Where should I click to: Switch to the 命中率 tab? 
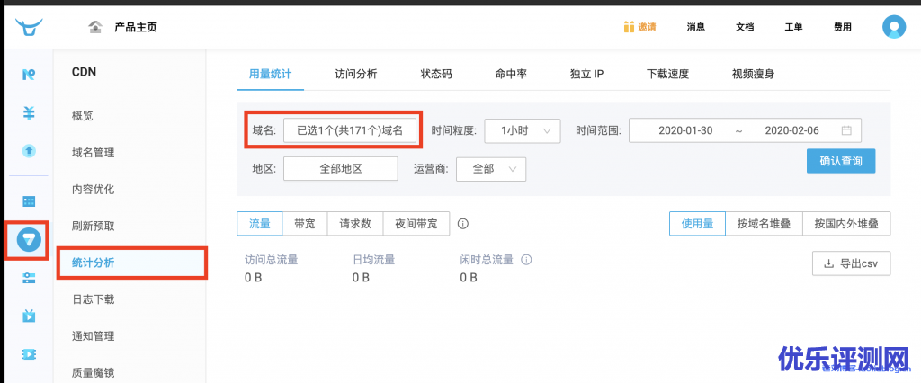pyautogui.click(x=511, y=74)
